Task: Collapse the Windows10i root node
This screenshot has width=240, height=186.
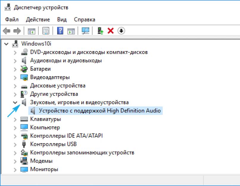Action: coord(6,44)
